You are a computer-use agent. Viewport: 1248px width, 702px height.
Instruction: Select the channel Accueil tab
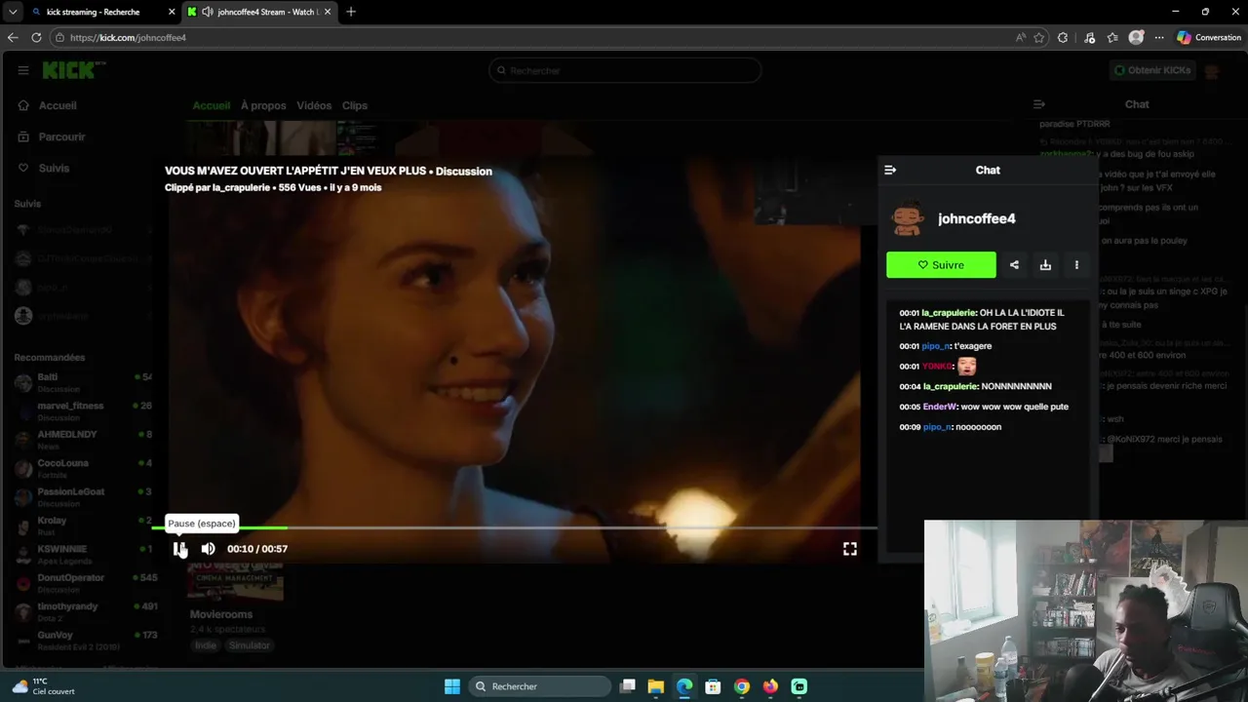pos(212,105)
